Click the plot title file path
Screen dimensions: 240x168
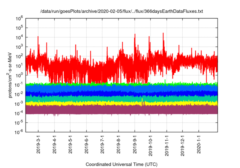click(121, 11)
